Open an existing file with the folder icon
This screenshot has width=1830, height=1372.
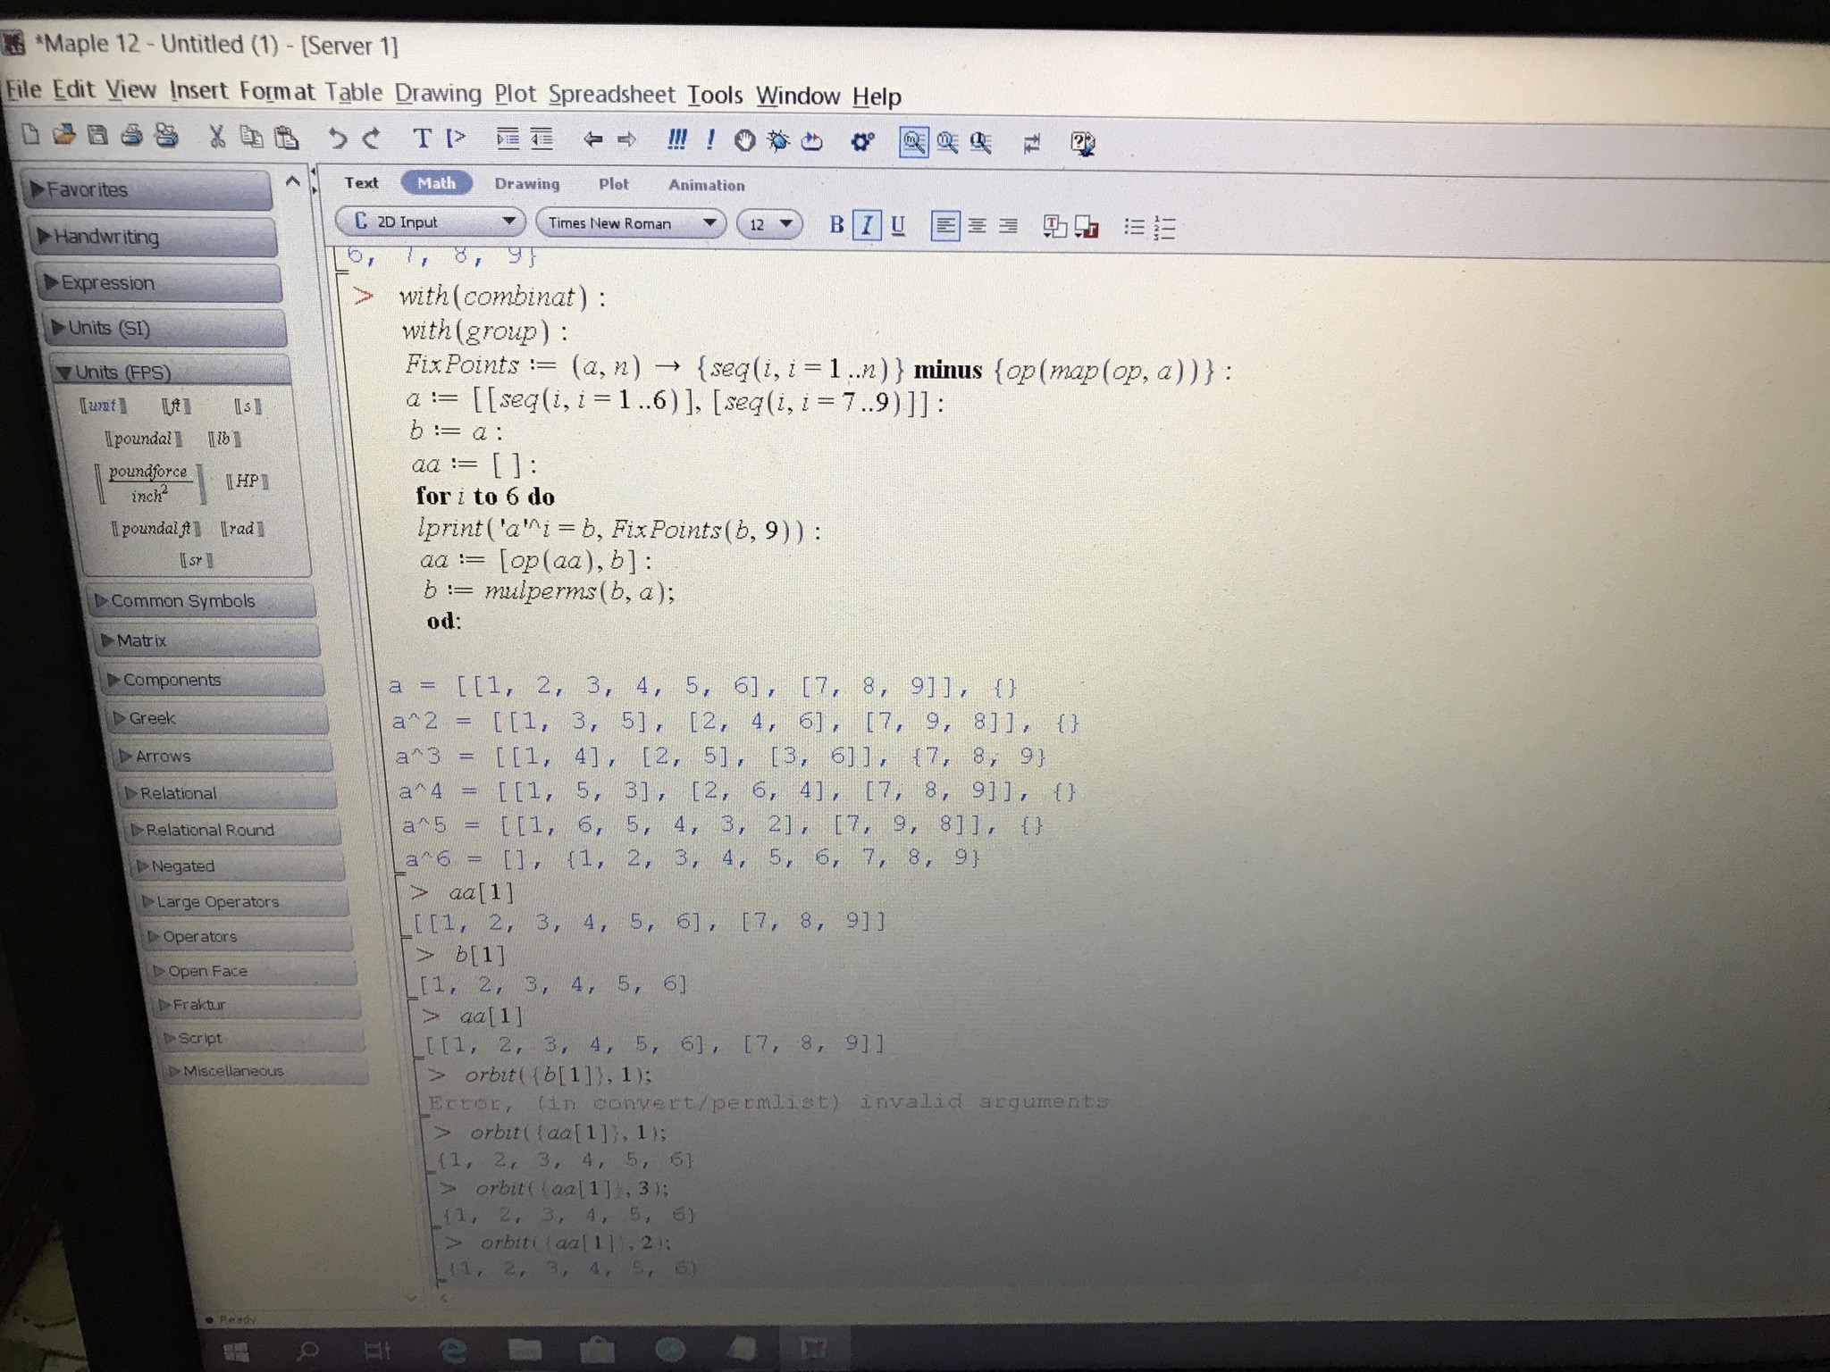(64, 134)
